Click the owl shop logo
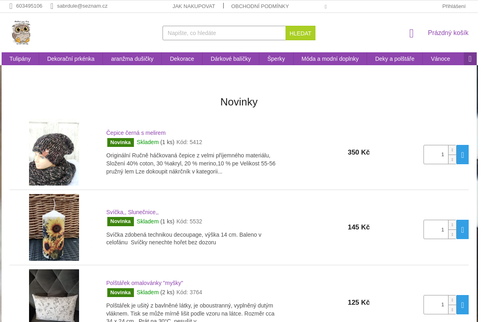 (x=21, y=33)
